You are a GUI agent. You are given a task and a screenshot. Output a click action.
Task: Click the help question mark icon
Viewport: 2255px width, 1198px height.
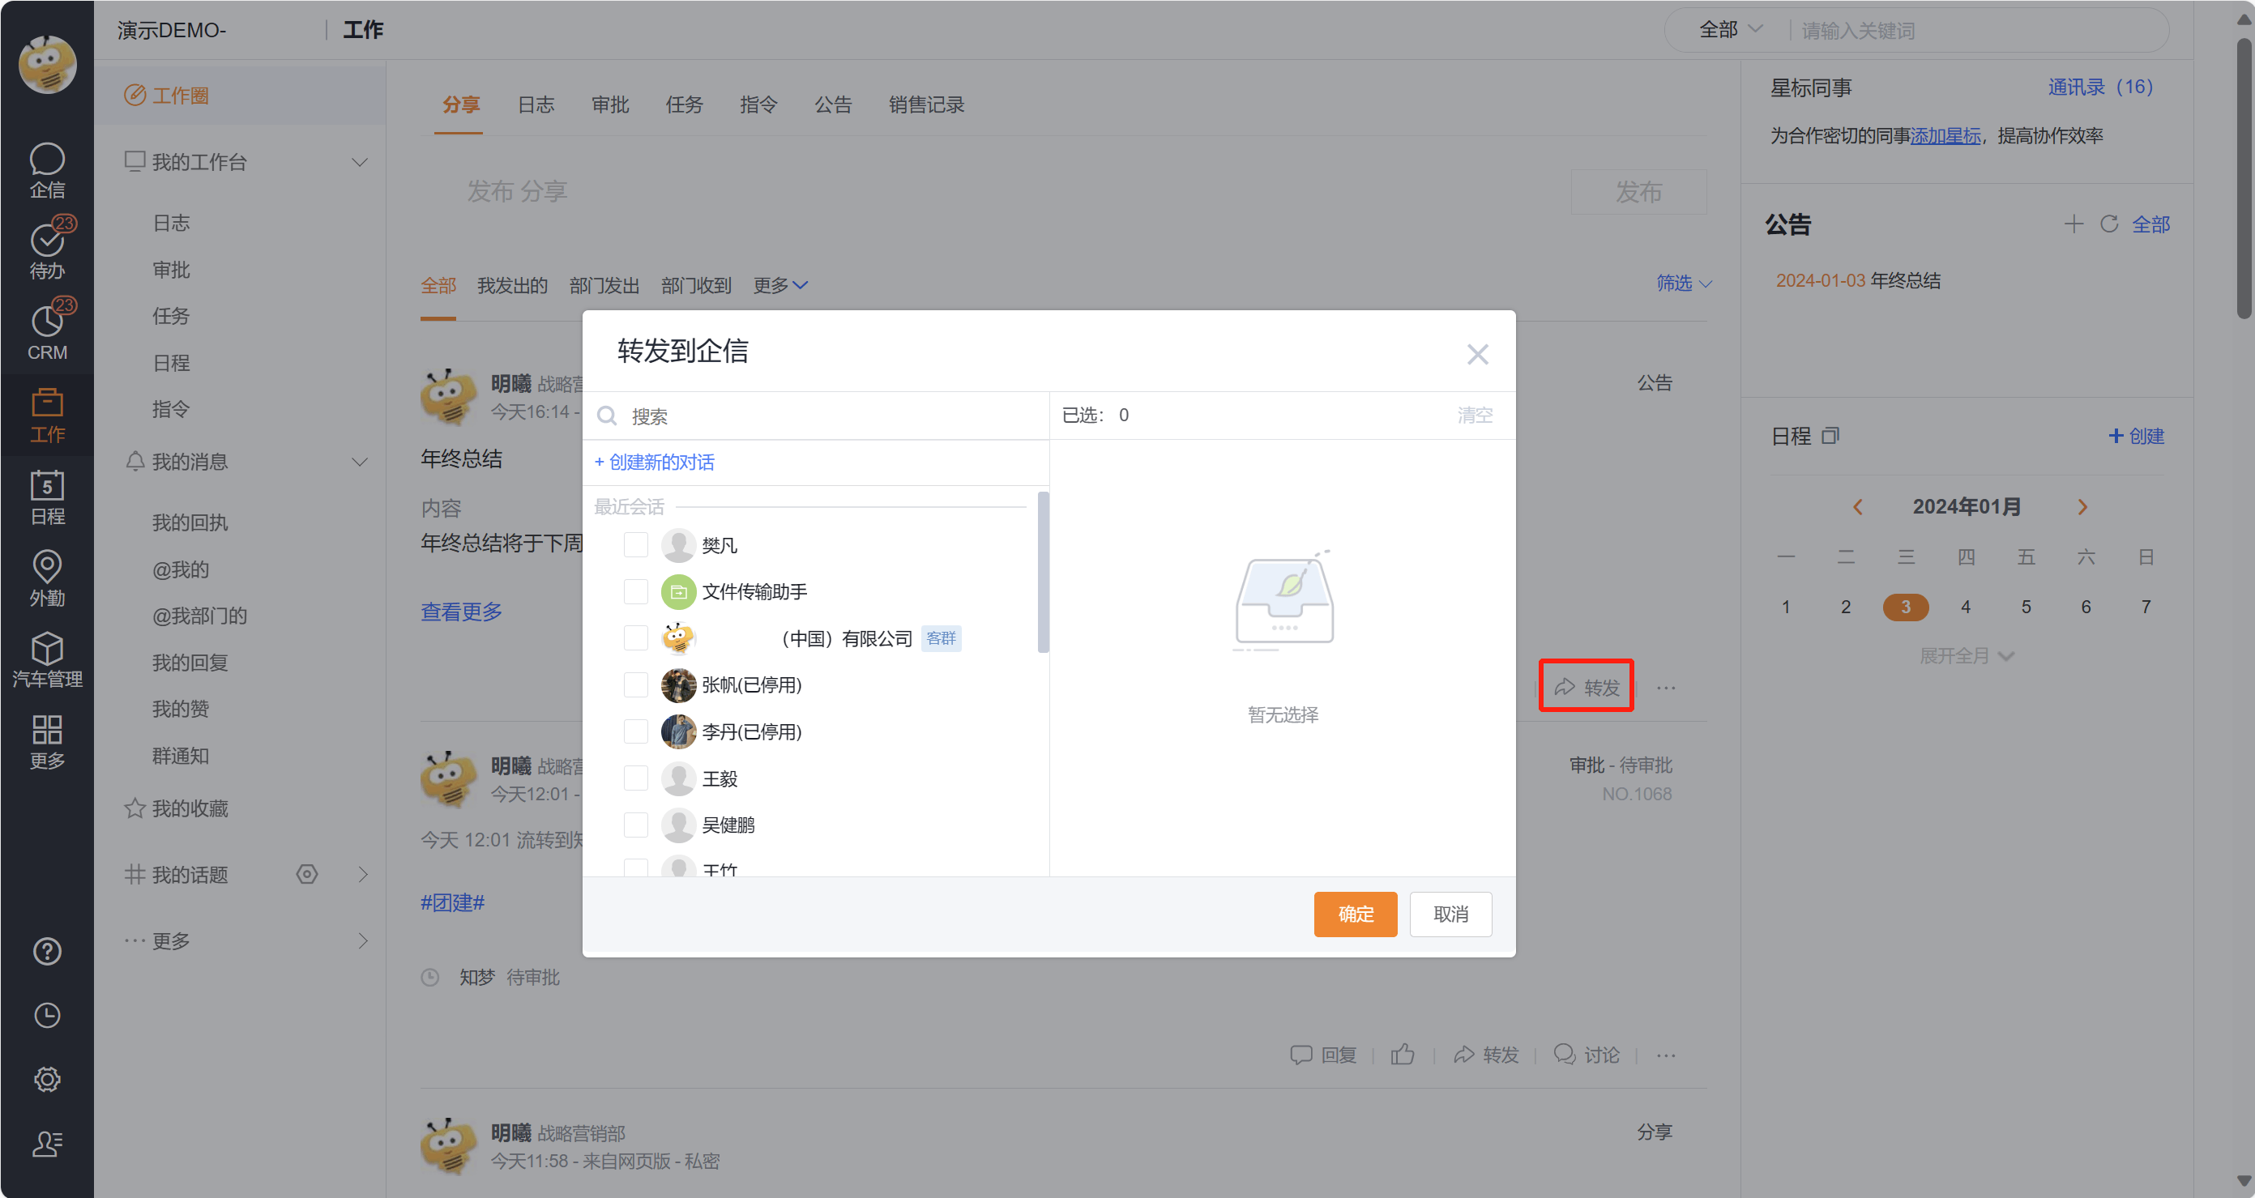coord(46,951)
